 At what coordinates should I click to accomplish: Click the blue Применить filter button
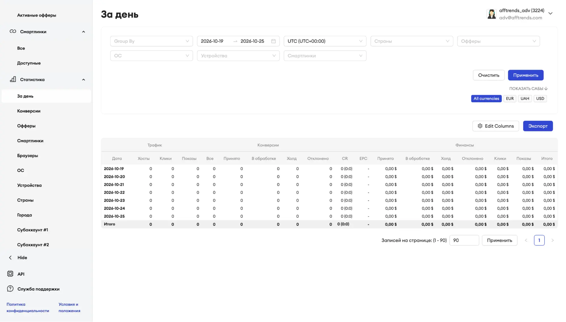(x=526, y=75)
